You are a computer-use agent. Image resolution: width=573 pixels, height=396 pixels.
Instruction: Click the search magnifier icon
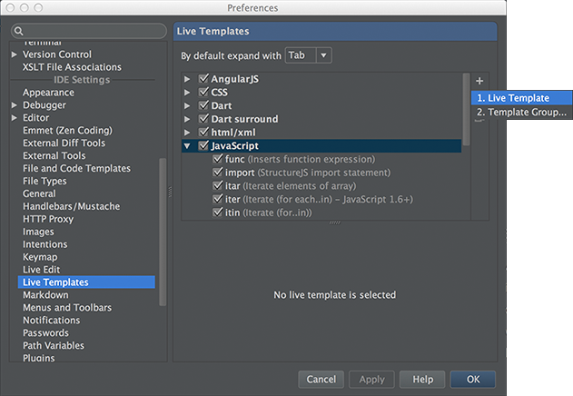click(19, 32)
